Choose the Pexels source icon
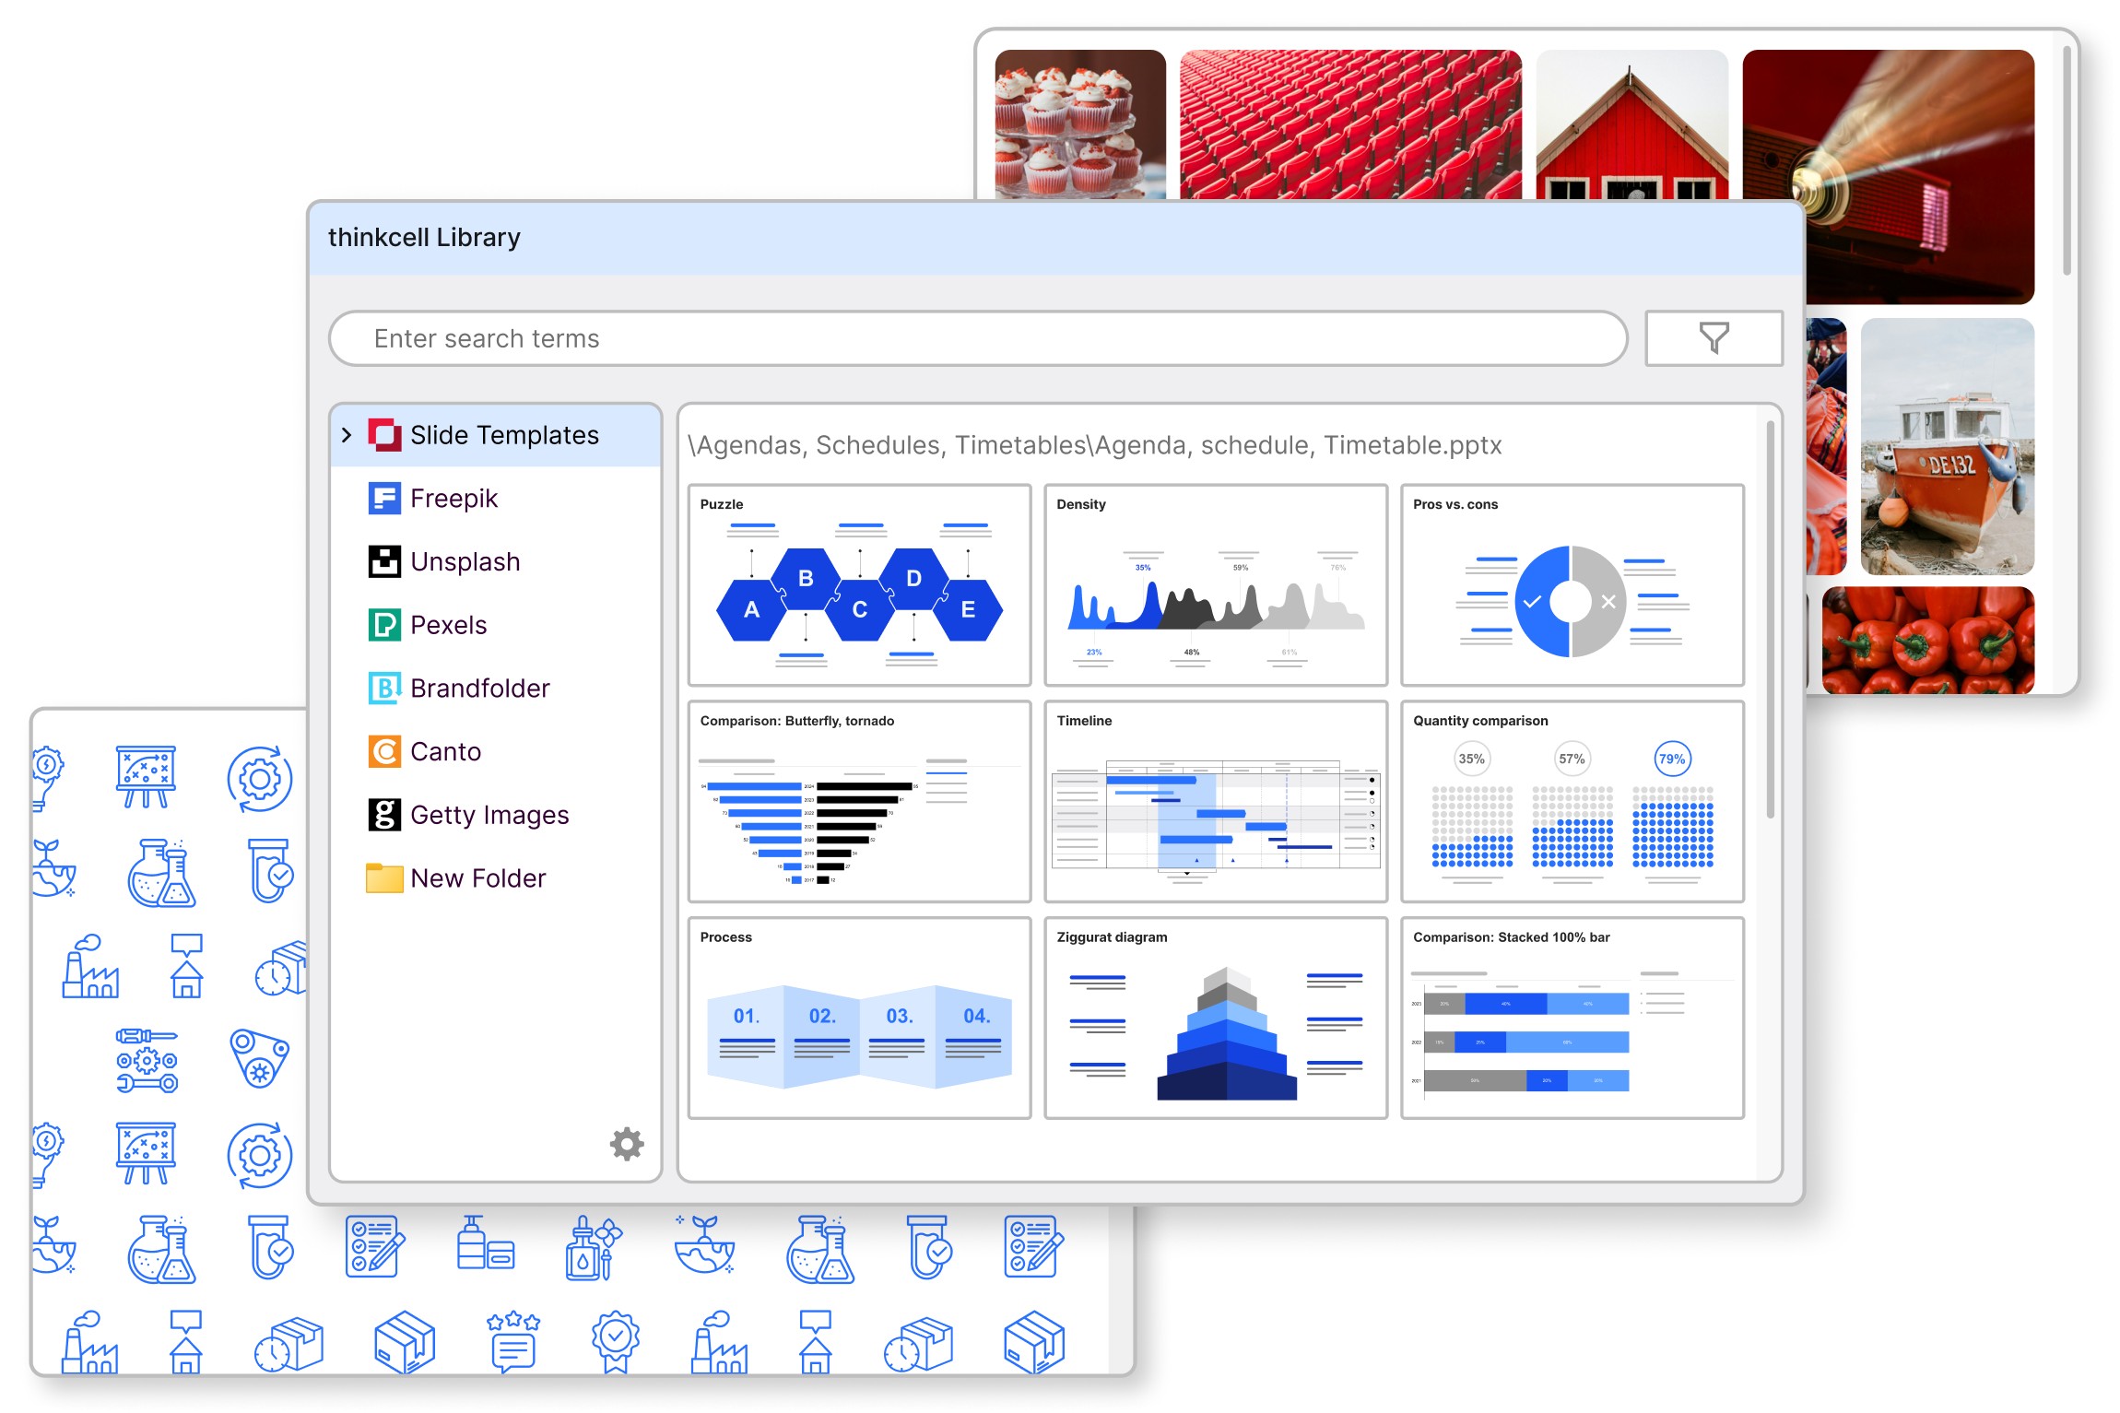This screenshot has width=2120, height=1413. pos(384,625)
